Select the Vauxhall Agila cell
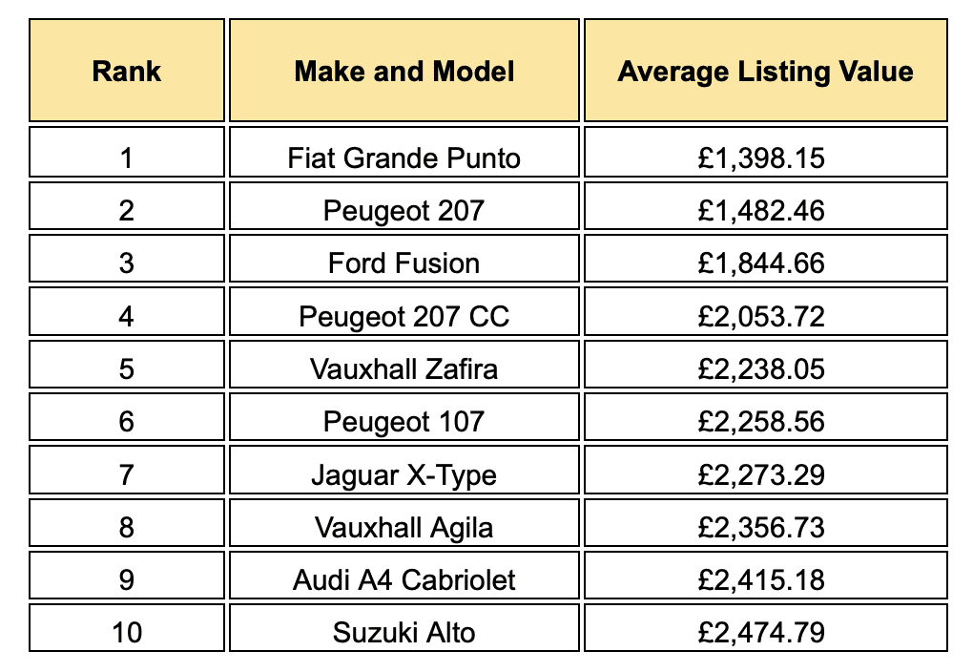 click(x=404, y=522)
